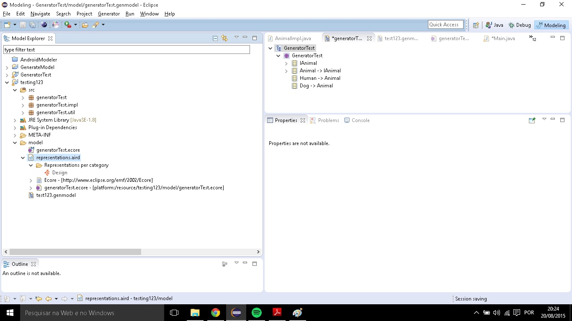The width and height of the screenshot is (572, 321).
Task: Click the type filter text field
Action: point(126,50)
